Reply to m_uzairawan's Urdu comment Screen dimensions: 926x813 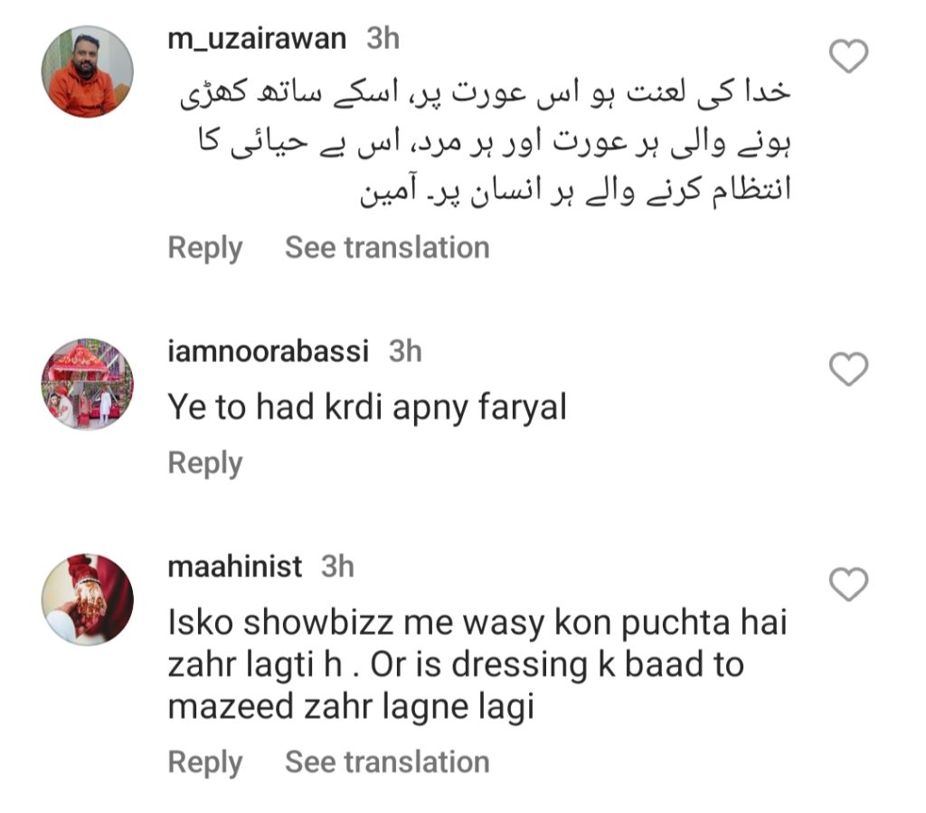[205, 248]
